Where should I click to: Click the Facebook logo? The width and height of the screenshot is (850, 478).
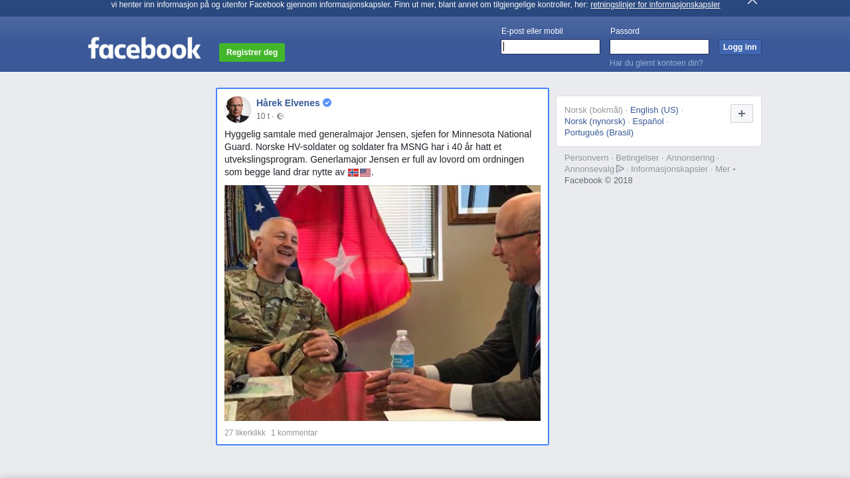pos(144,48)
